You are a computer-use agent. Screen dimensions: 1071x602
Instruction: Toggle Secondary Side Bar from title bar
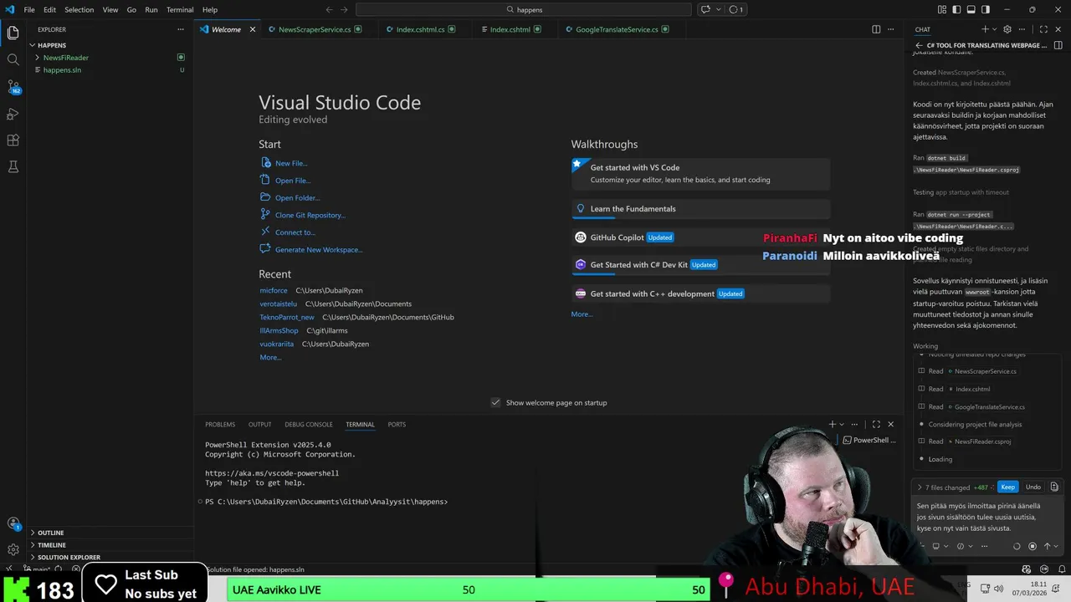click(986, 9)
